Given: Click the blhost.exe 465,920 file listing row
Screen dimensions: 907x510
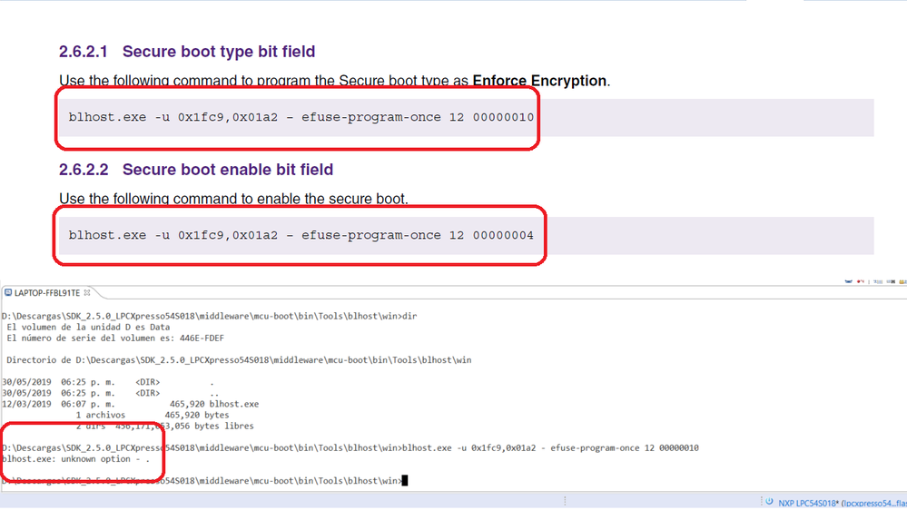Looking at the screenshot, I should pyautogui.click(x=130, y=404).
